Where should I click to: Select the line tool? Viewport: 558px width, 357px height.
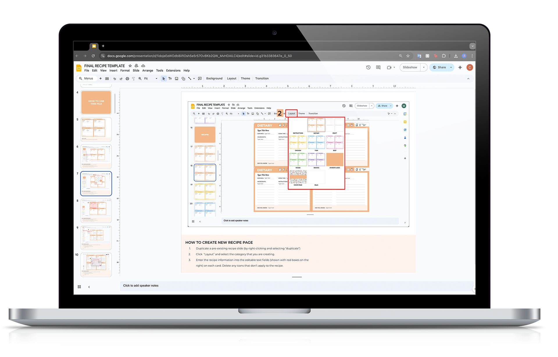point(189,78)
